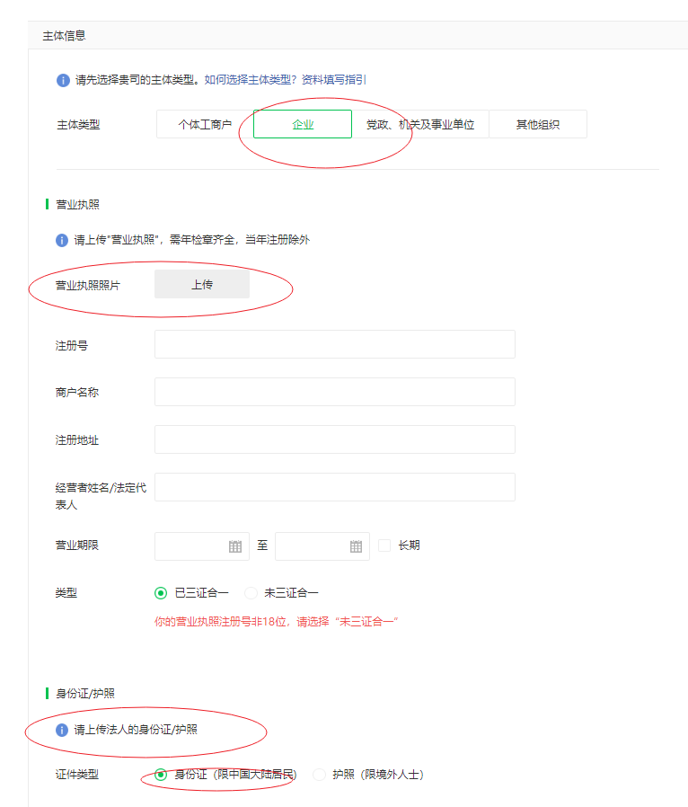This screenshot has height=807, width=688.
Task: Open the 如何选择主体类型? link
Action: coord(251,80)
